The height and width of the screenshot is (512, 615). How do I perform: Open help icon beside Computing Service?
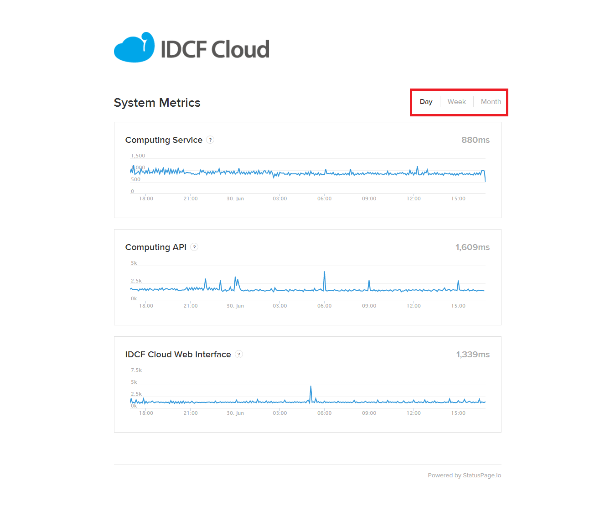[x=210, y=140]
